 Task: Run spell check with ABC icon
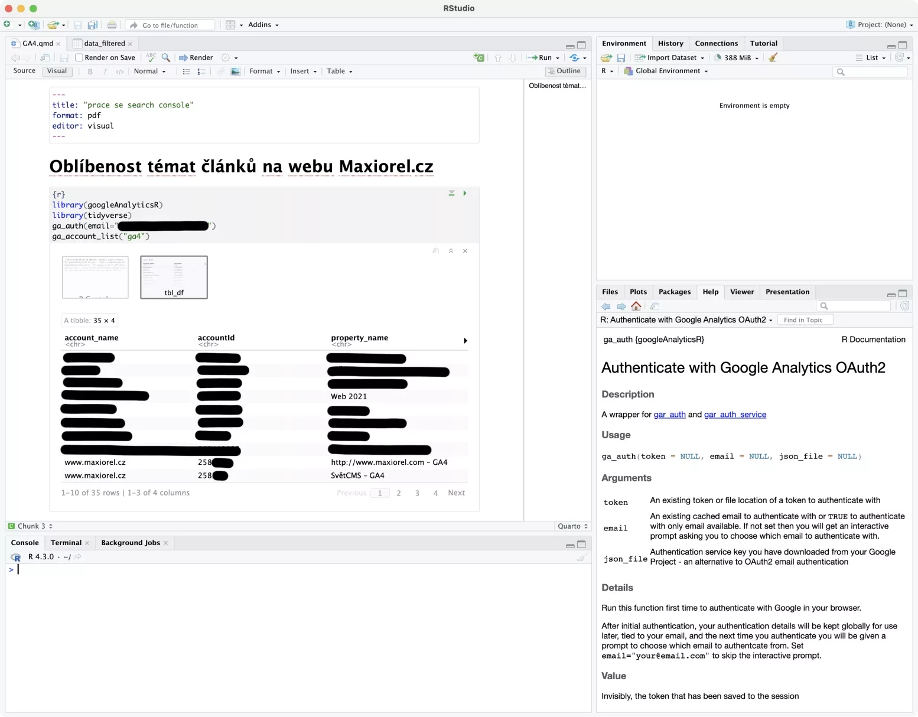pyautogui.click(x=151, y=57)
